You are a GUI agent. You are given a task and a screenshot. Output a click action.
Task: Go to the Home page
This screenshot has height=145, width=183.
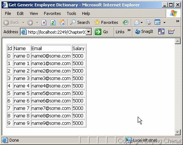[x=62, y=22]
